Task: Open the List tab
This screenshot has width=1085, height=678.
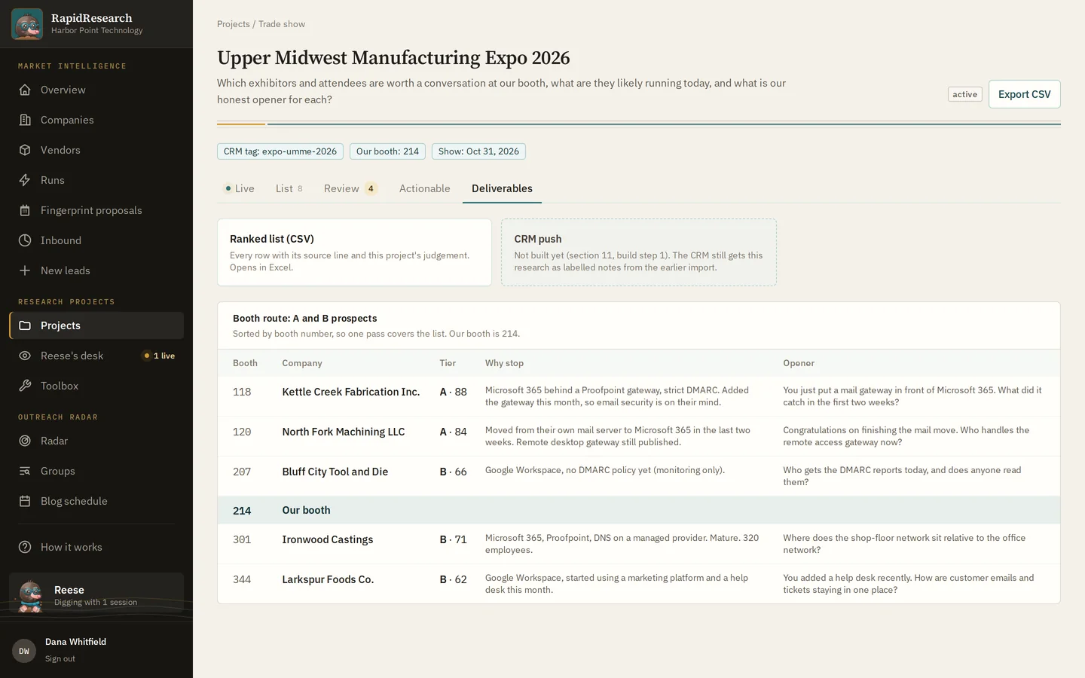Action: click(289, 188)
